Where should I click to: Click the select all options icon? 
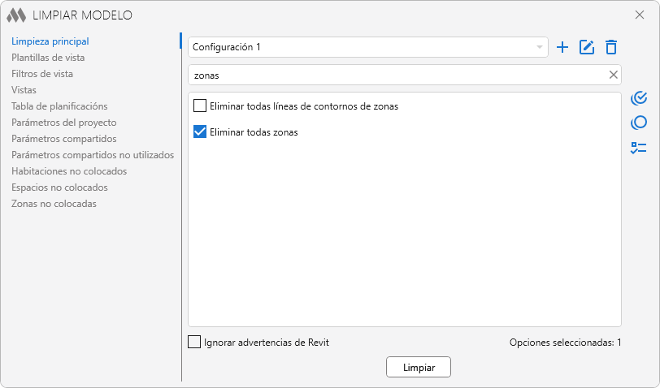pos(639,98)
